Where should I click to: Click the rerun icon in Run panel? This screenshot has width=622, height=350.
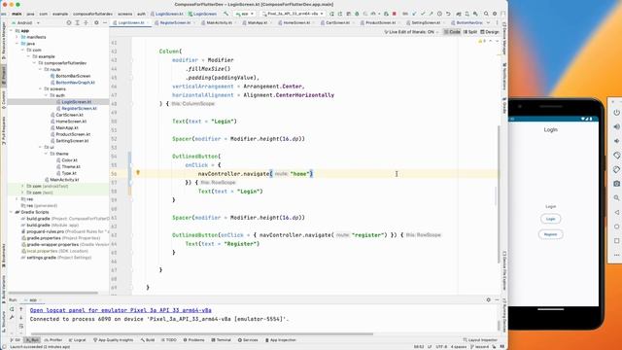point(12,309)
